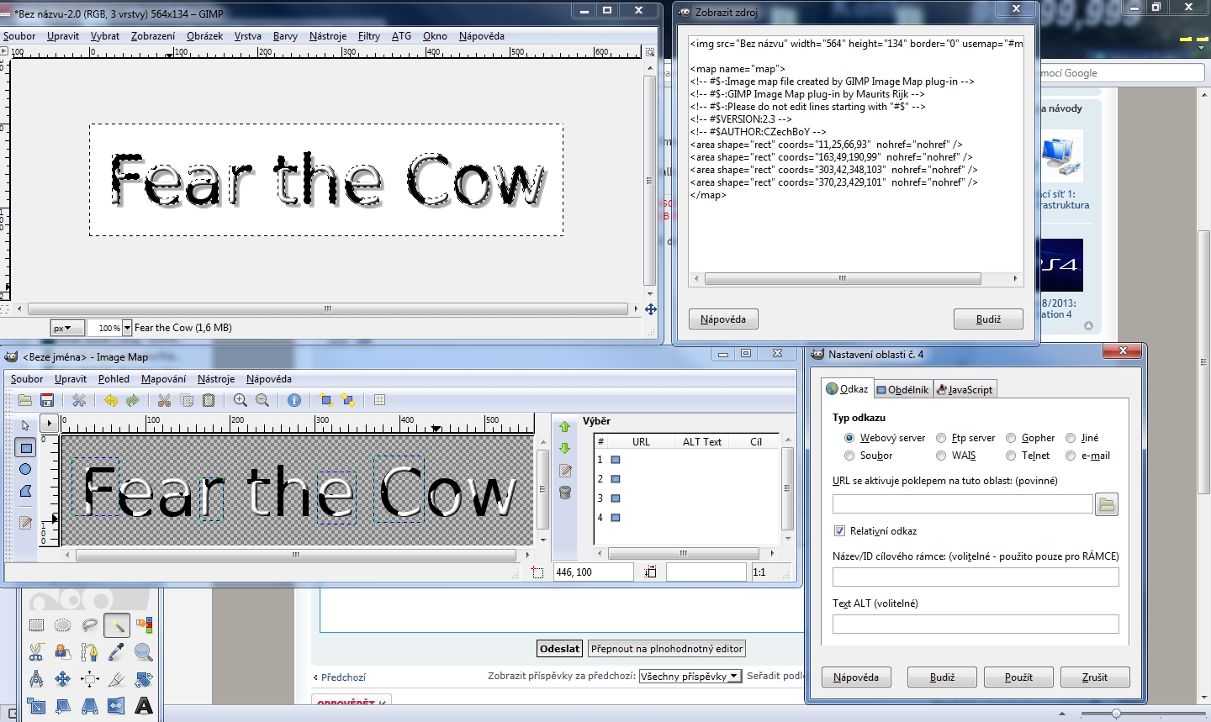Open the px unit dropdown in GIMP status bar

click(67, 328)
